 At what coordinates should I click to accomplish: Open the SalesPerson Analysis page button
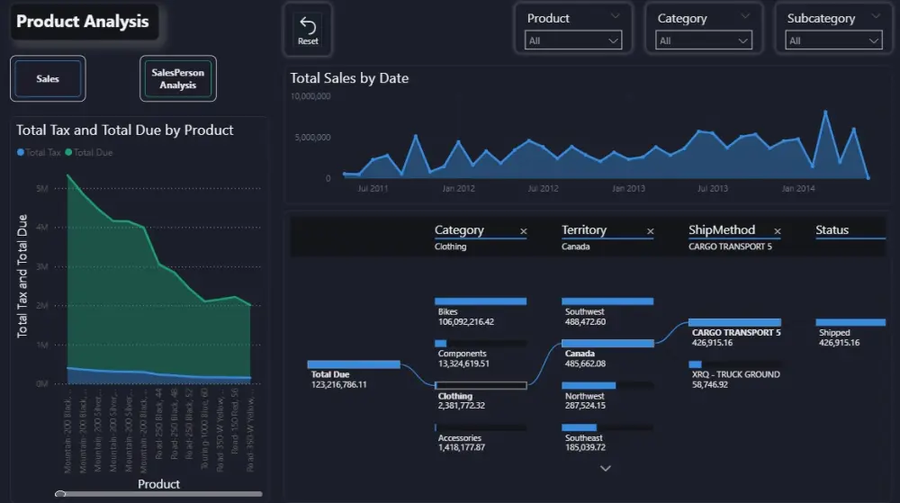(x=178, y=78)
